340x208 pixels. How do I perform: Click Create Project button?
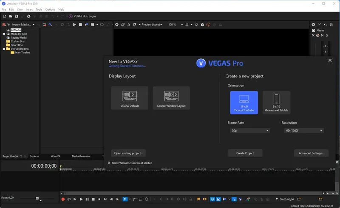pos(245,153)
